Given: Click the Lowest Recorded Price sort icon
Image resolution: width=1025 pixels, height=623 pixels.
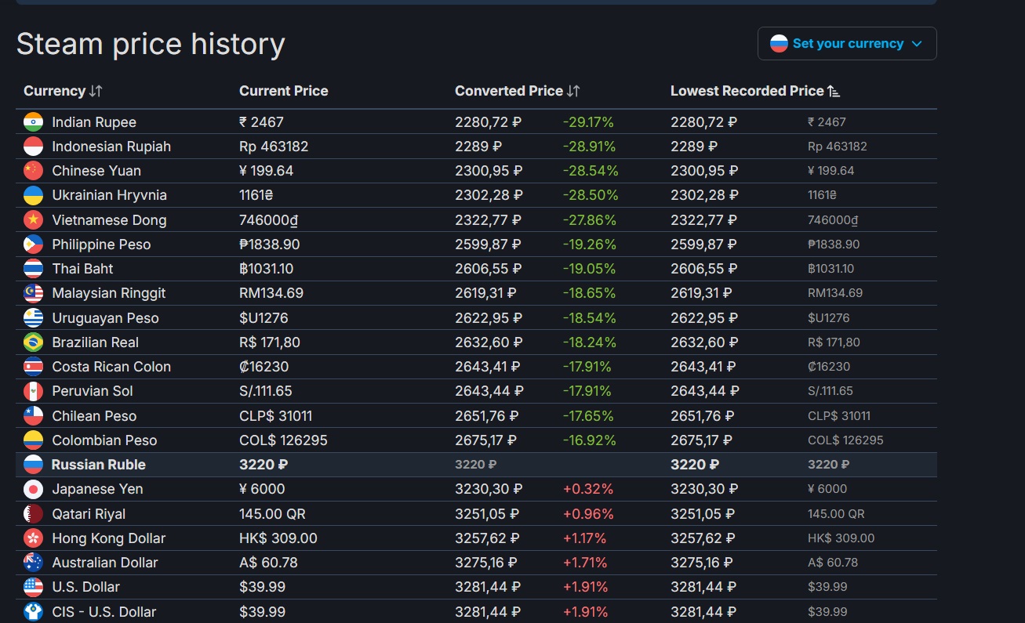Looking at the screenshot, I should [834, 91].
